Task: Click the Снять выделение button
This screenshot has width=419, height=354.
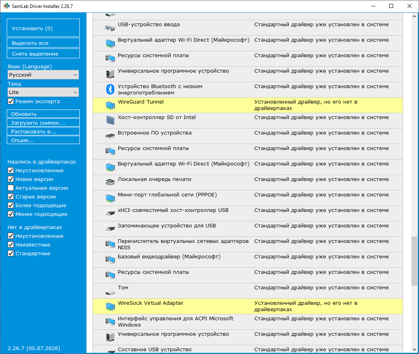Action: click(x=43, y=54)
